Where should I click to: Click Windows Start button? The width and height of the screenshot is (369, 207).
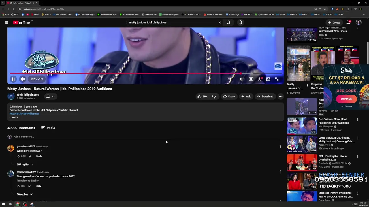pyautogui.click(x=3, y=204)
